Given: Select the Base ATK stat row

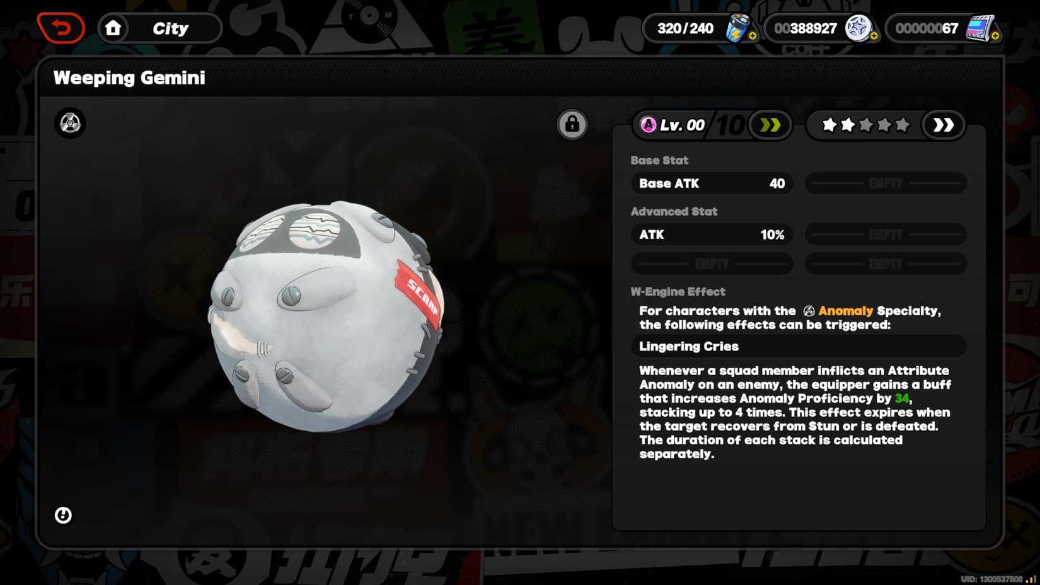Looking at the screenshot, I should pos(712,183).
